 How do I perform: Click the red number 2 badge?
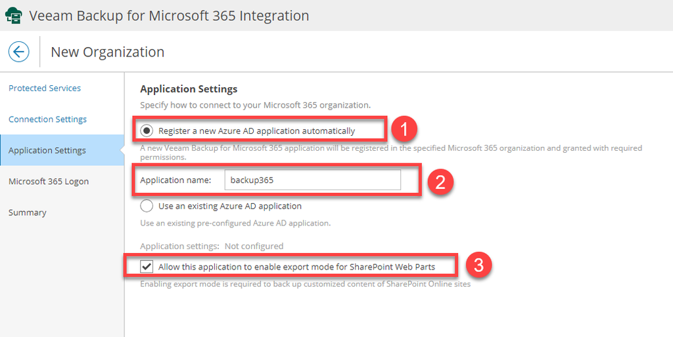pyautogui.click(x=440, y=182)
